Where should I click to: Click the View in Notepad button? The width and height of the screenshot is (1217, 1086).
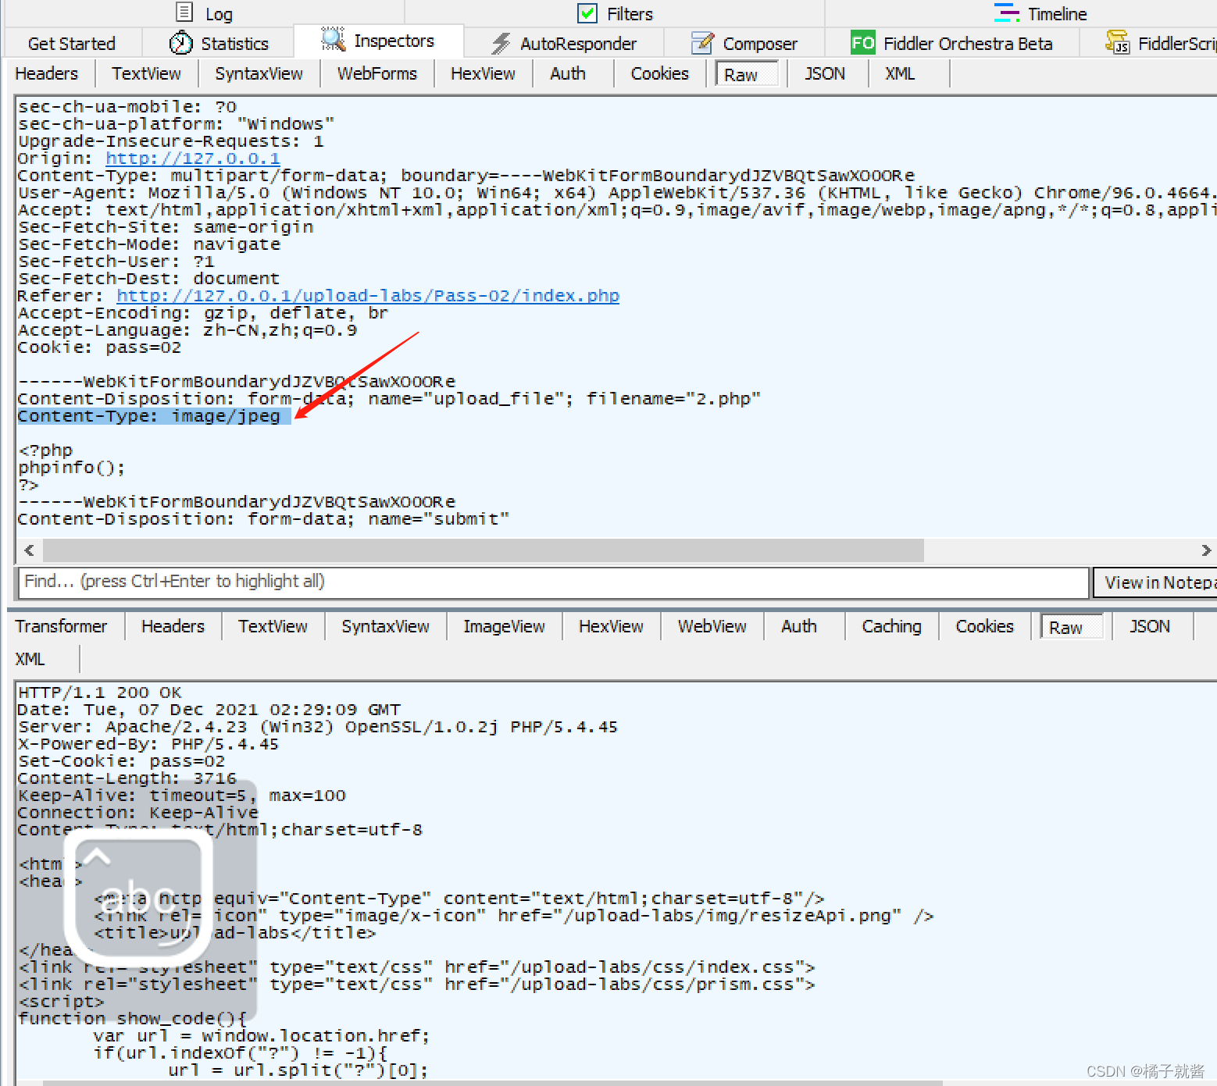pyautogui.click(x=1155, y=582)
